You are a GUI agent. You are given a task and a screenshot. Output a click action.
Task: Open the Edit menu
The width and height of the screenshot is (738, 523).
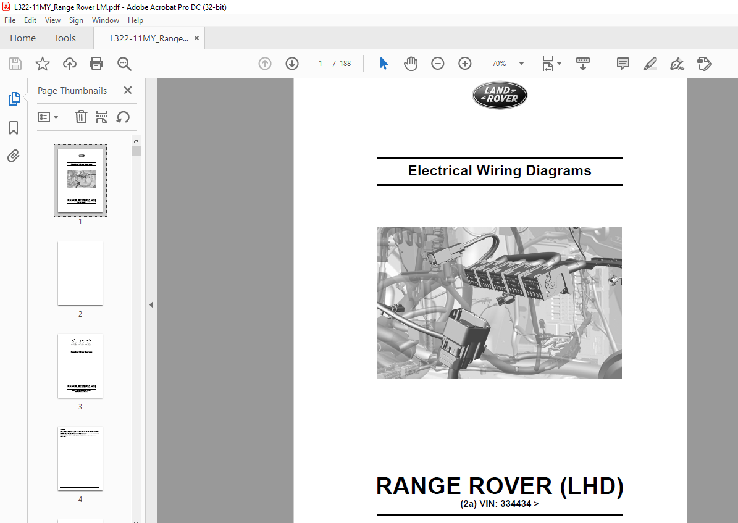pos(30,20)
